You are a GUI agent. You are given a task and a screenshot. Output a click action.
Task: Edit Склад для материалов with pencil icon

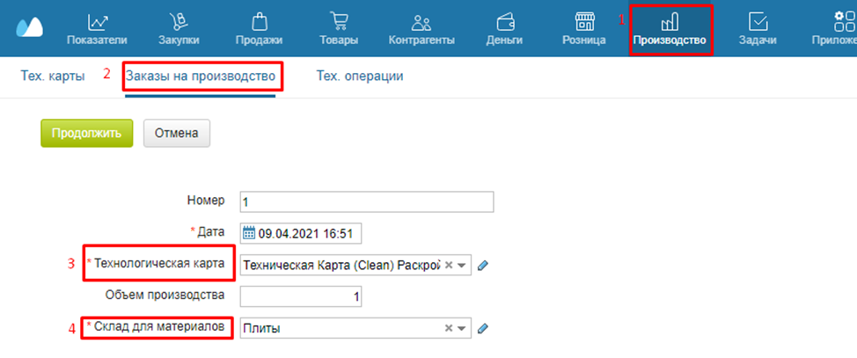(x=482, y=328)
